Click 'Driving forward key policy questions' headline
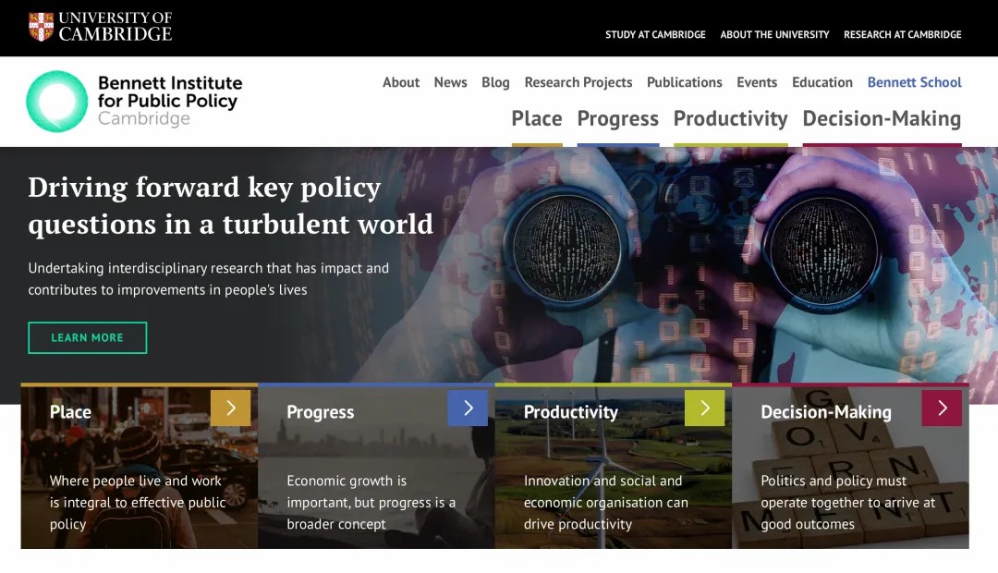 230,205
